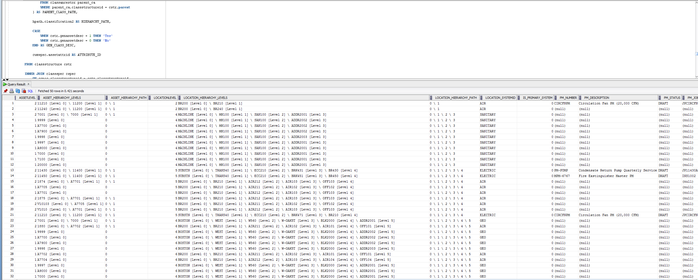Click sort icon of ASSET_HIERARCHY_PATH column
Image resolution: width=698 pixels, height=280 pixels.
(x=107, y=98)
